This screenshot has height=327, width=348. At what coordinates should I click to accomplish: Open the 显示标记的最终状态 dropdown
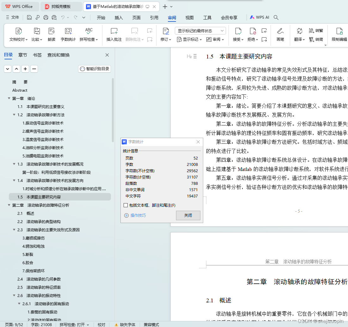pos(200,31)
